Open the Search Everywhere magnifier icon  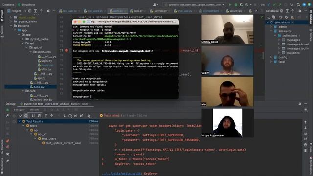298,4
